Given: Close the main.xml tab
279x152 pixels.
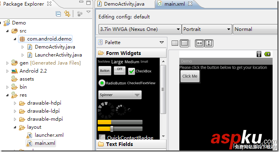Looking at the screenshot, I should pyautogui.click(x=190, y=4).
